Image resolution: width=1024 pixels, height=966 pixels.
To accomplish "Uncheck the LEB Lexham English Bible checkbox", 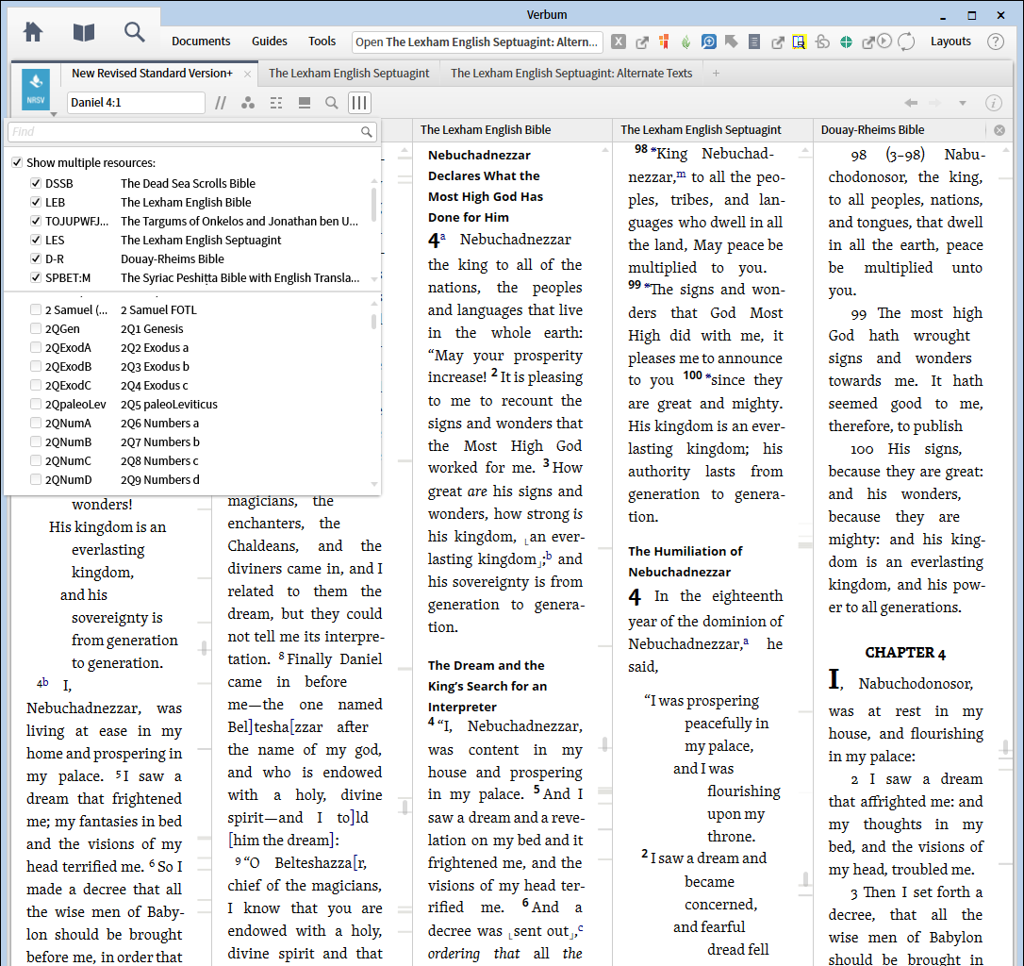I will 36,202.
